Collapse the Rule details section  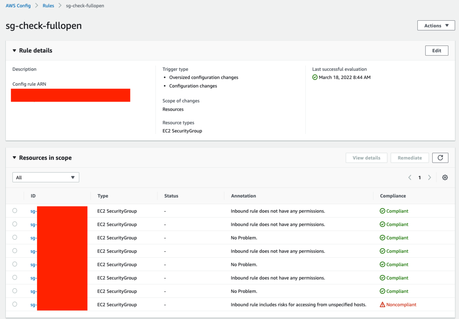coord(15,51)
